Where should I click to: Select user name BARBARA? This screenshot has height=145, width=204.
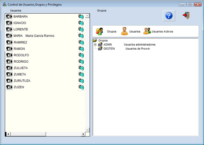tap(20, 17)
